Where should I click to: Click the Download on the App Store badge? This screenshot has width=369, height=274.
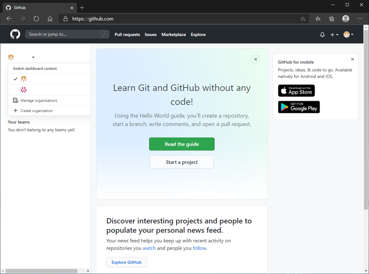[296, 90]
